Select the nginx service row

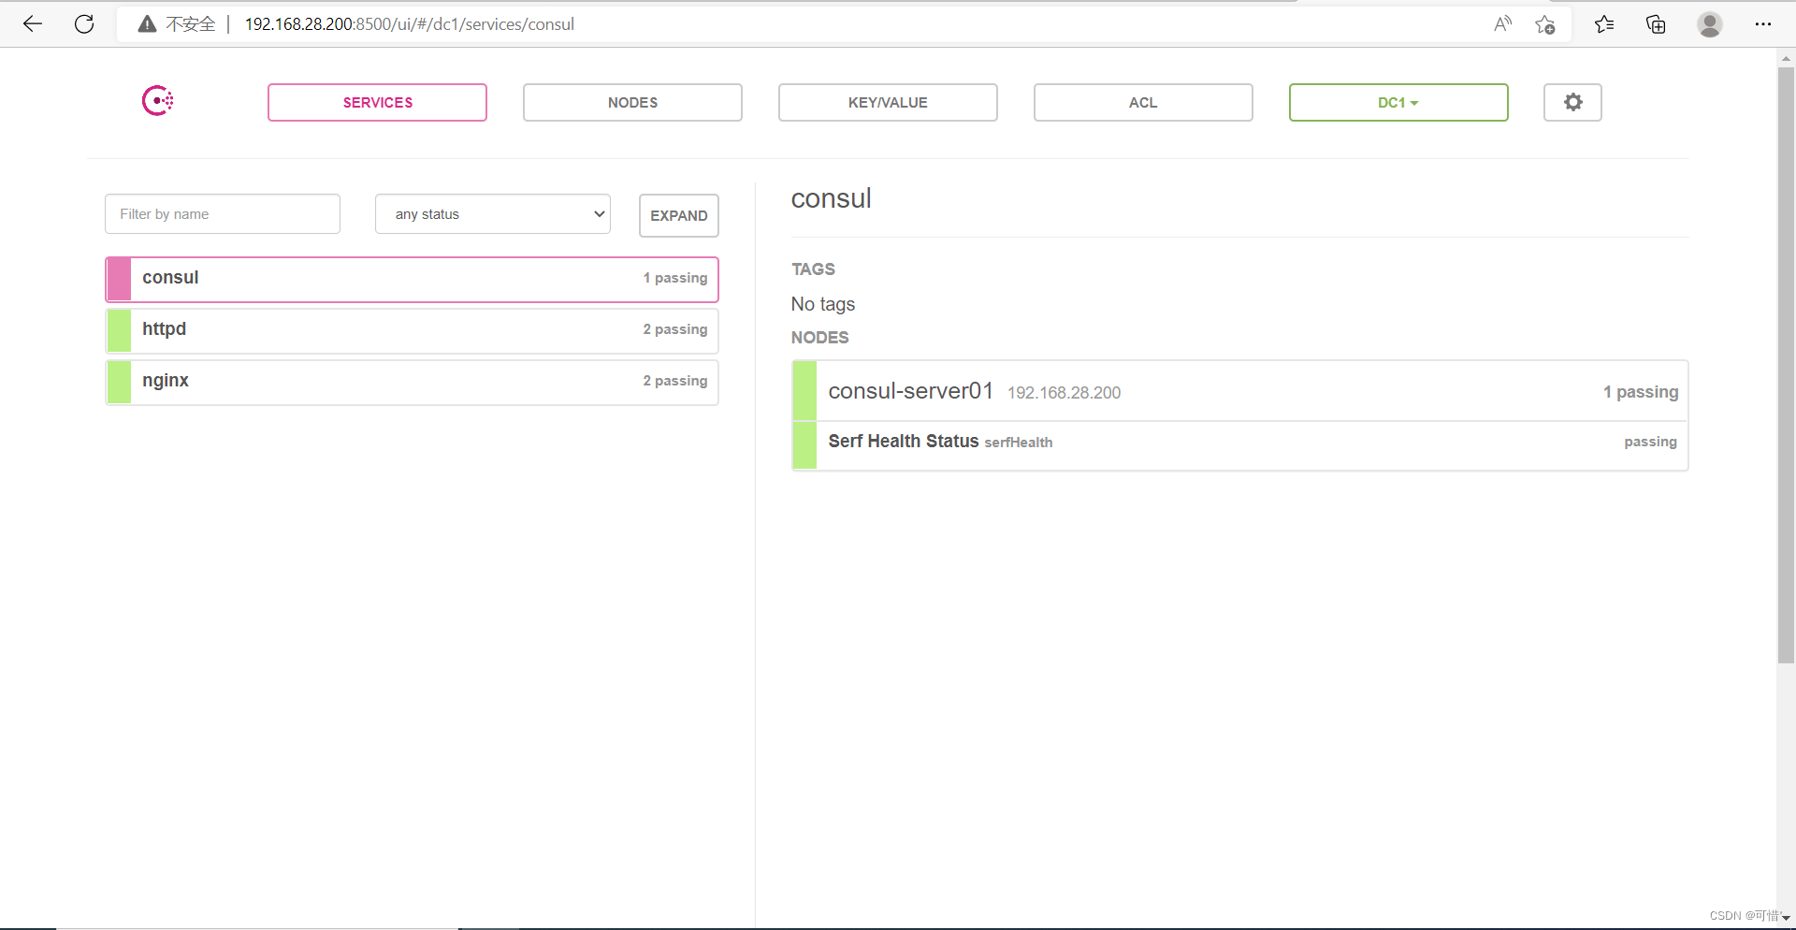point(412,382)
